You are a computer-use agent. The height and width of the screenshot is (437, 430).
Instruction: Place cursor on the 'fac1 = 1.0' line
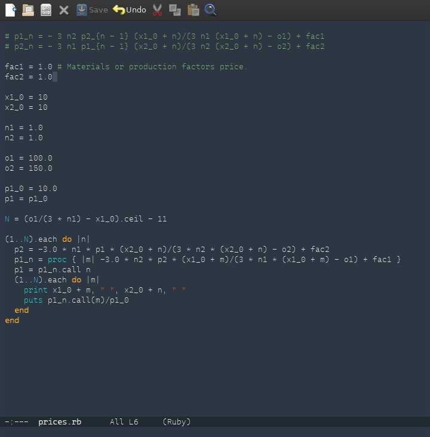pyautogui.click(x=29, y=67)
